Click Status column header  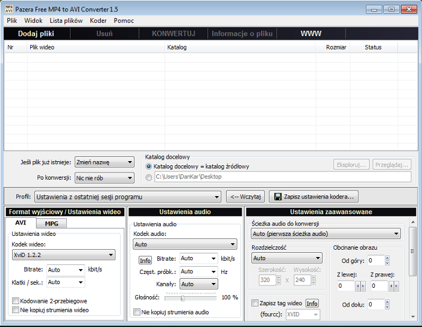(x=374, y=47)
